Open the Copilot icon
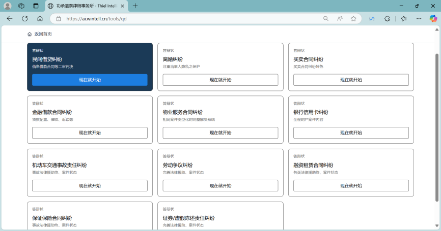Image resolution: width=441 pixels, height=231 pixels. [x=433, y=18]
